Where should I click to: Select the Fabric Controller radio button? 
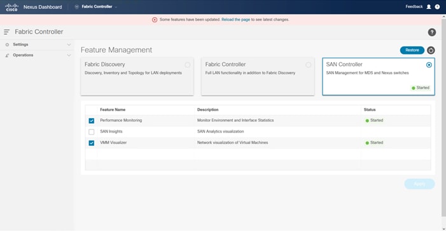309,65
